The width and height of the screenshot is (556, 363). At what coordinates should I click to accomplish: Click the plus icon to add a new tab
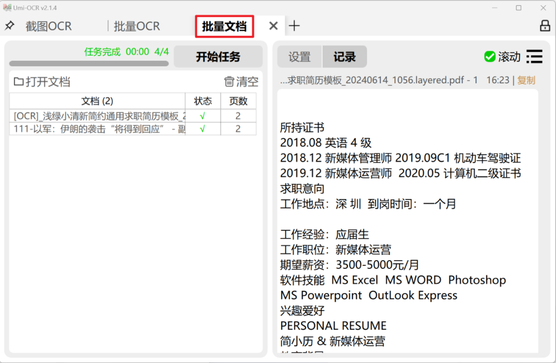(294, 25)
